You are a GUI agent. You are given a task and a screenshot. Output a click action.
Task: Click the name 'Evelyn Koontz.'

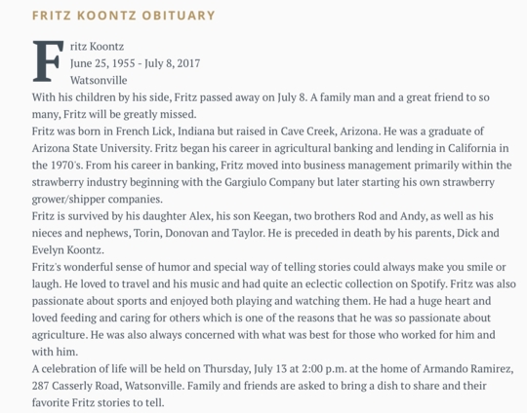point(68,250)
